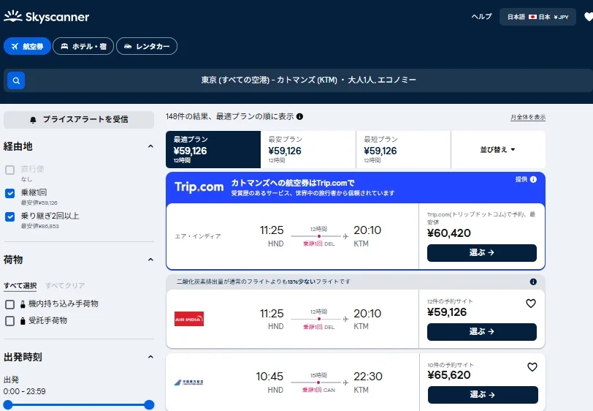This screenshot has height=411, width=593.
Task: Click the 10:45 departure time
Action: [x=269, y=376]
